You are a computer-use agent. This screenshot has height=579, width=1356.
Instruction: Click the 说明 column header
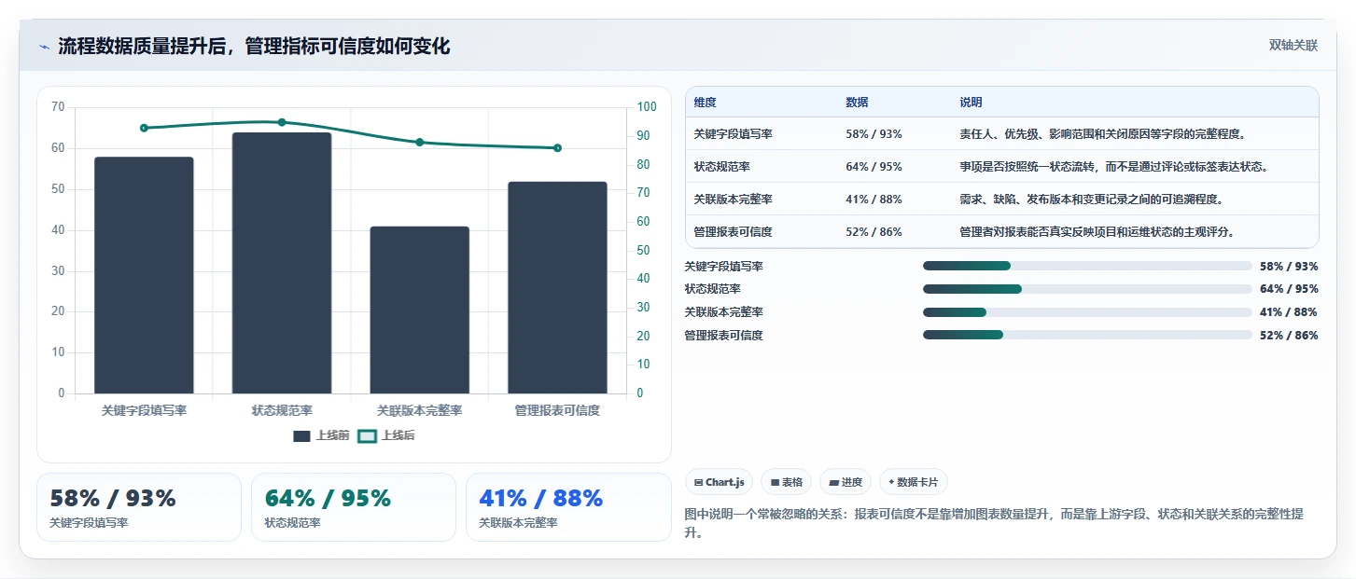click(x=971, y=103)
